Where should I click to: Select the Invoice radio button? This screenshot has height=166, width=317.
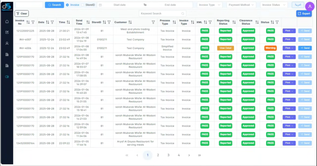(67, 5)
